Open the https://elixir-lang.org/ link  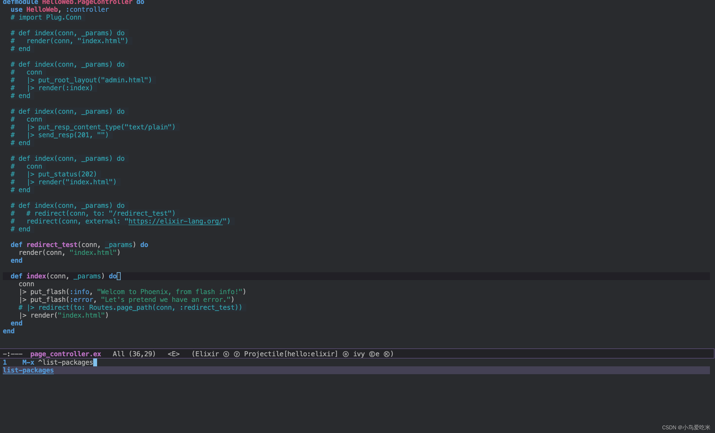pyautogui.click(x=175, y=221)
